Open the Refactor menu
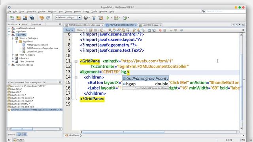Image resolution: width=253 pixels, height=142 pixels. (52, 11)
